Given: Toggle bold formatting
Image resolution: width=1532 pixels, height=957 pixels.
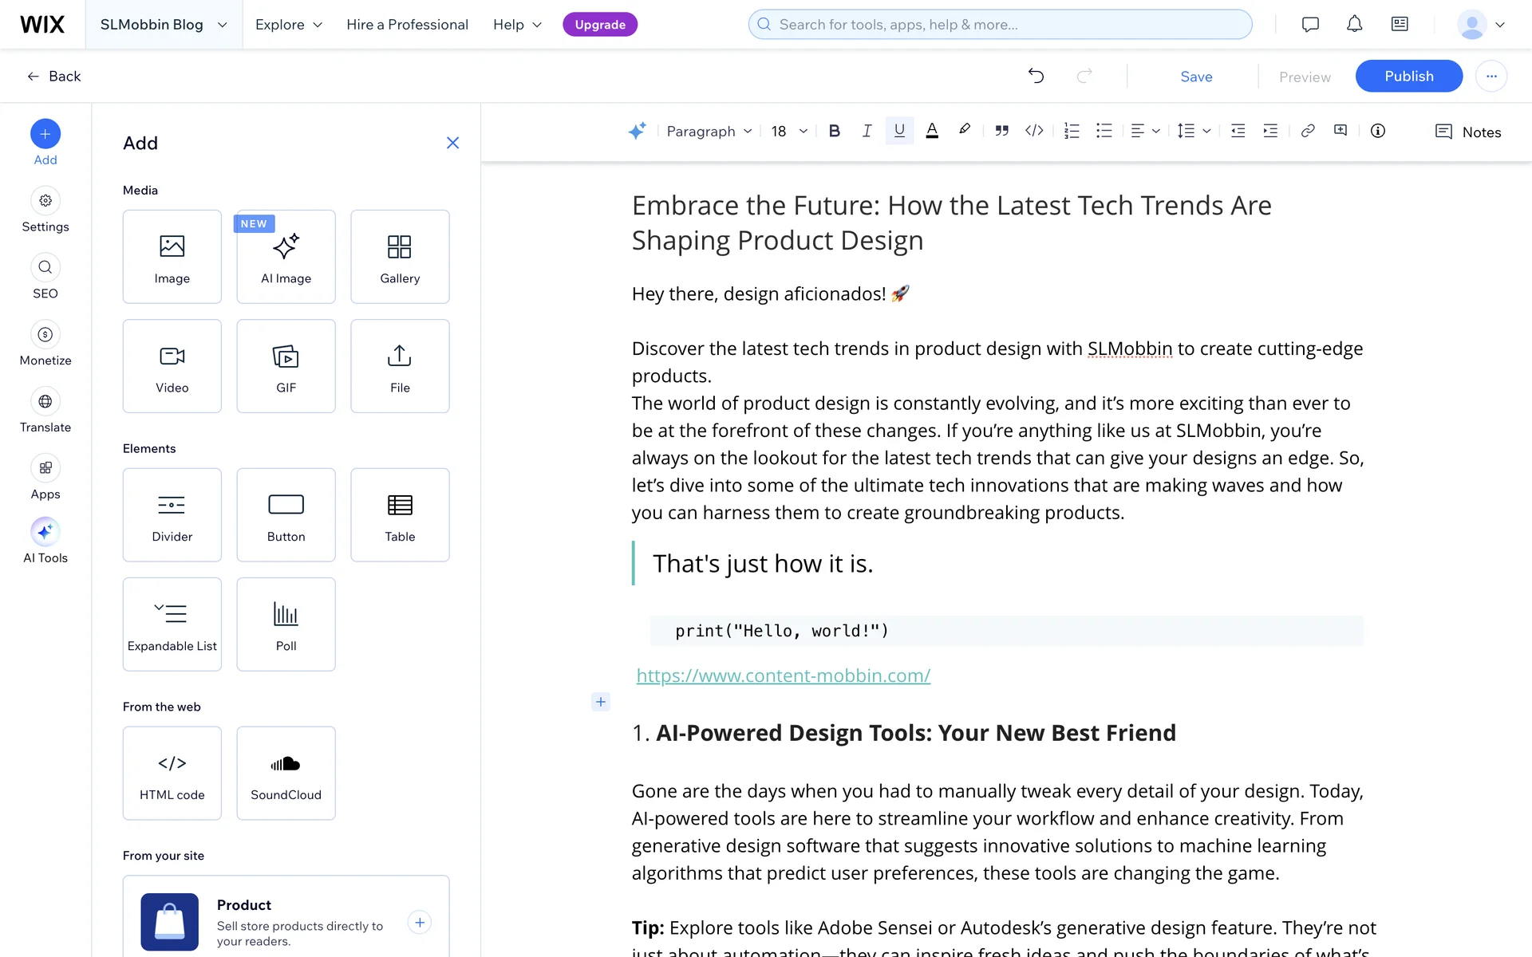Looking at the screenshot, I should pyautogui.click(x=834, y=131).
